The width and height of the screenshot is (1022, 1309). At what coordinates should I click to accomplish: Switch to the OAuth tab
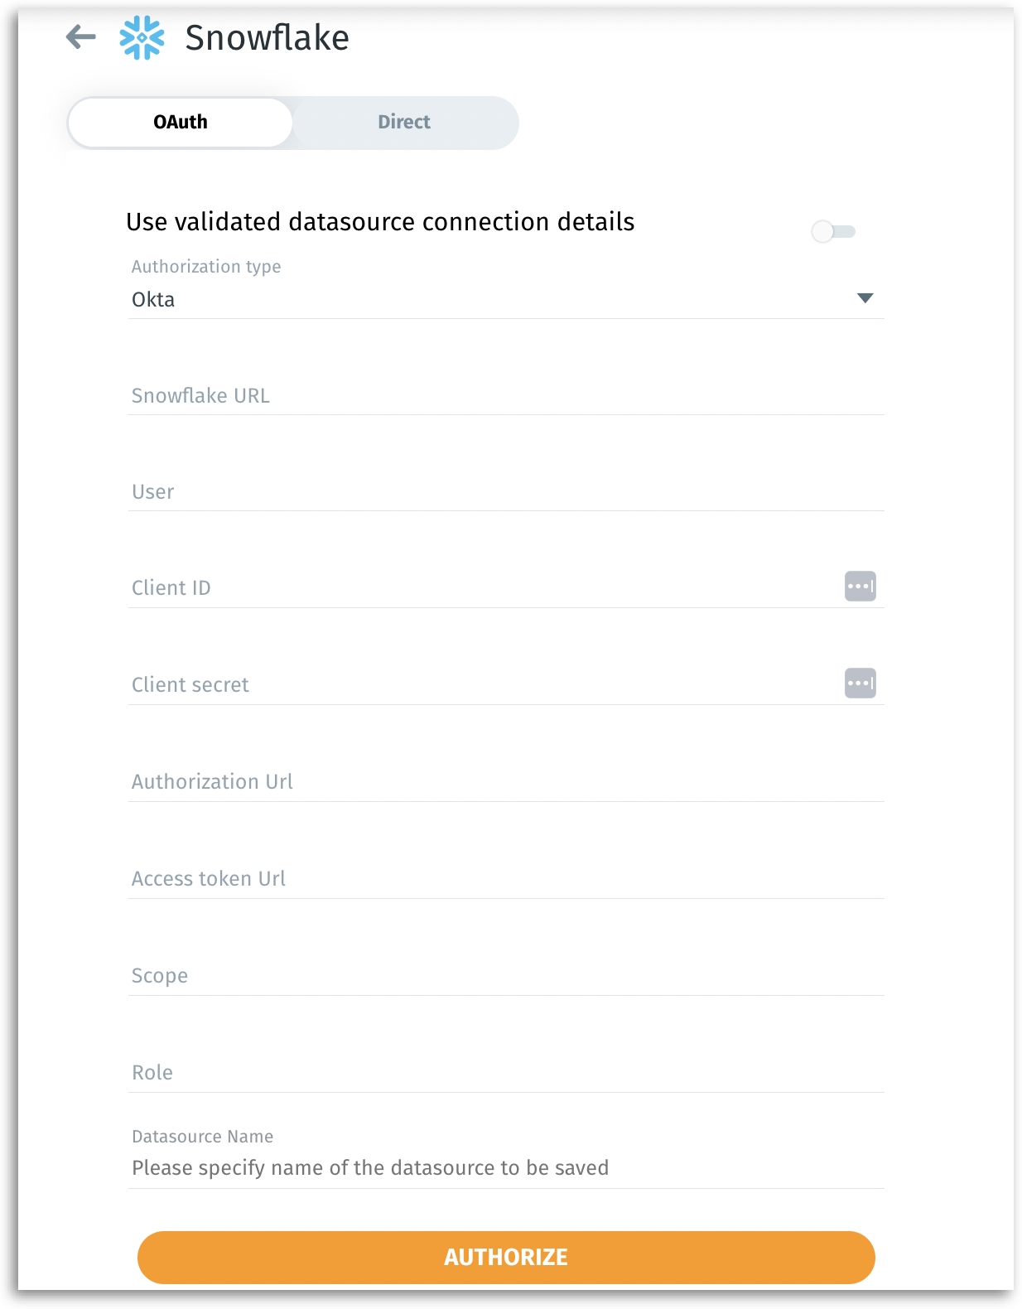pos(181,123)
